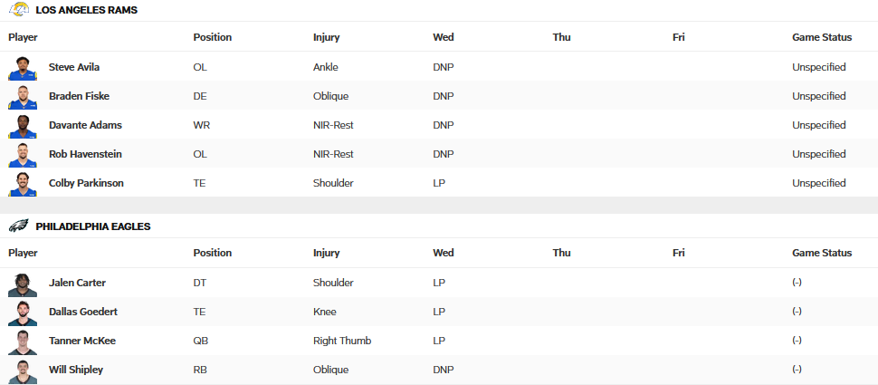The image size is (878, 385).
Task: Click Colby Parkinson's player headshot
Action: [x=23, y=184]
